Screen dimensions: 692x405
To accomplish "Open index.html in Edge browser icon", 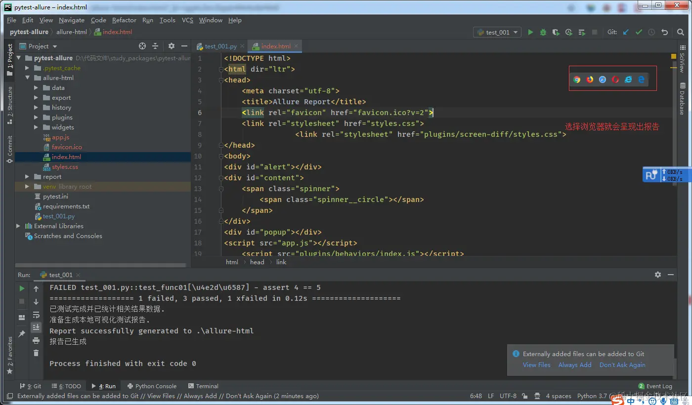I will coord(641,80).
